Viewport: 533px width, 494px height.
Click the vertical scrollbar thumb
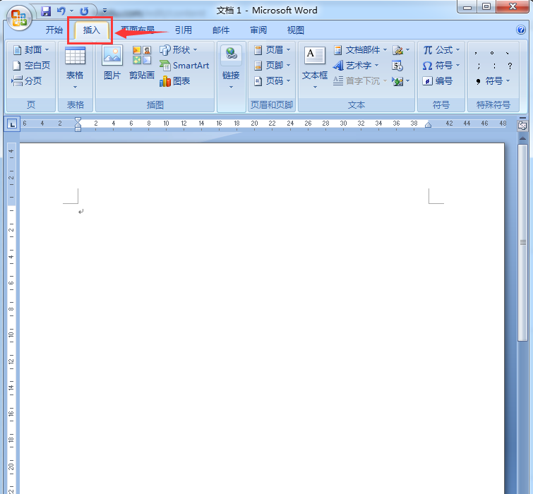tap(522, 243)
